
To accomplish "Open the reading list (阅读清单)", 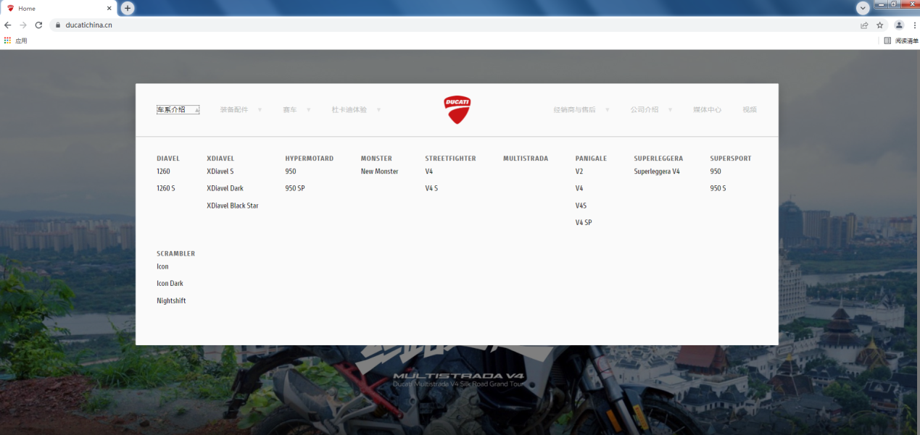I will click(x=900, y=41).
